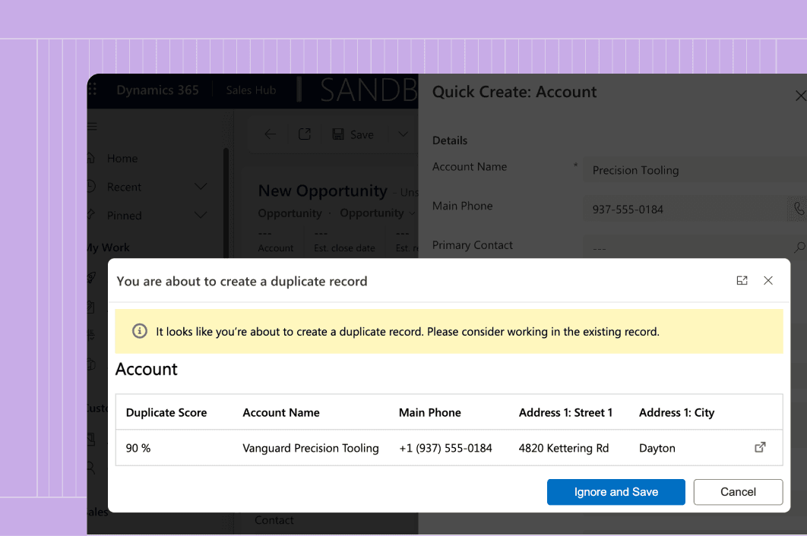Viewport: 807px width, 536px height.
Task: Click the info icon in yellow banner
Action: 140,331
